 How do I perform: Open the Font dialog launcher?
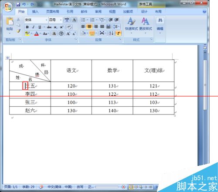pos(76,39)
